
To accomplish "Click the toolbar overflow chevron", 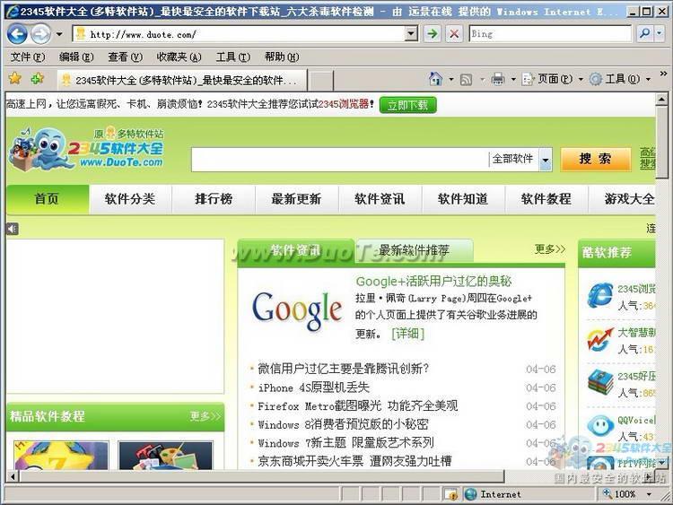I will [x=663, y=74].
